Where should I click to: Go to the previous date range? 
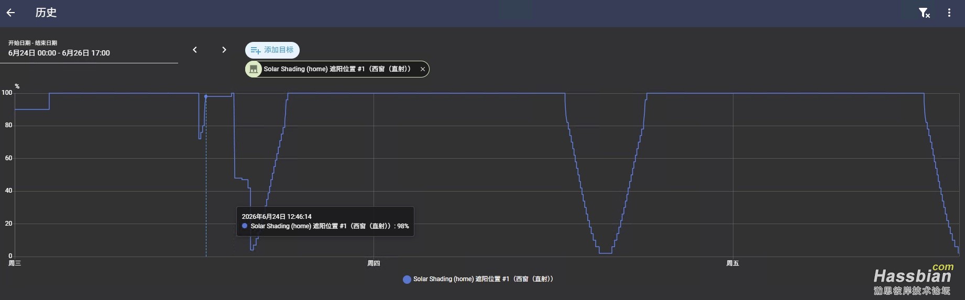click(x=195, y=50)
